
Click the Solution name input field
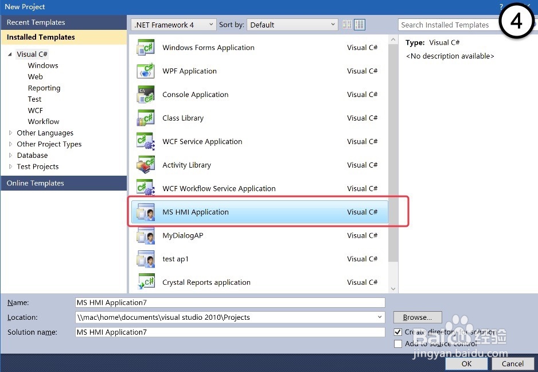coord(230,332)
